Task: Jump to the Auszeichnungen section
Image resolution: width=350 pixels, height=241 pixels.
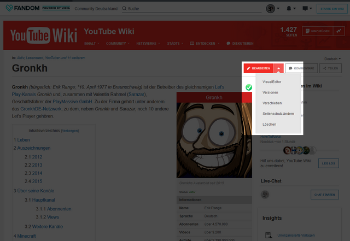Action: (x=34, y=148)
